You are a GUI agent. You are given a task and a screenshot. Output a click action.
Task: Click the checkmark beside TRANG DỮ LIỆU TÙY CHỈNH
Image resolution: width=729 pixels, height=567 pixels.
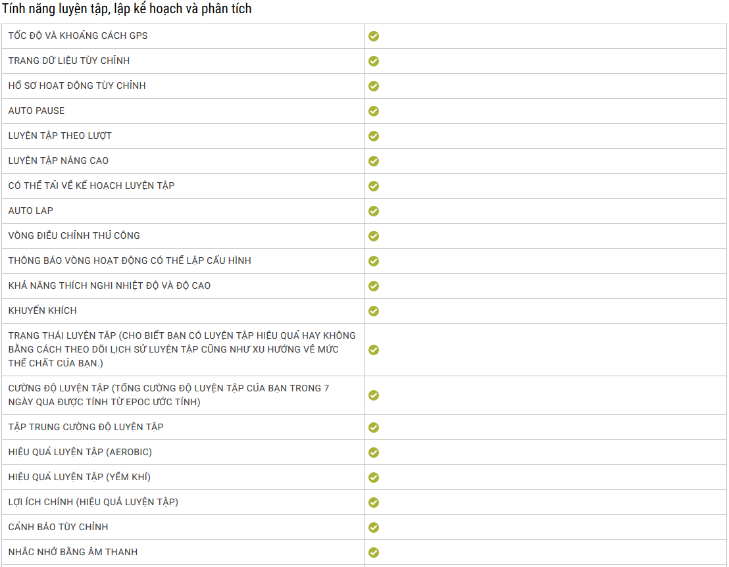pos(373,61)
